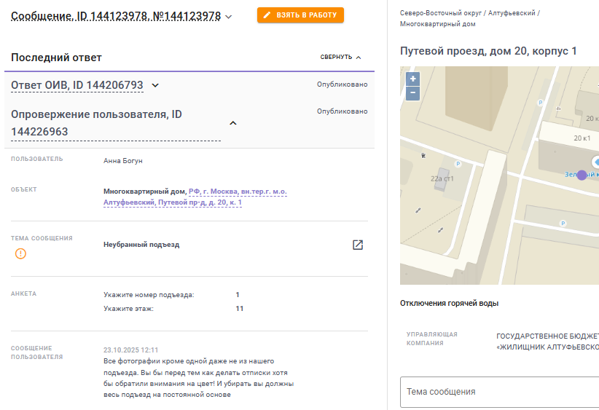The height and width of the screenshot is (410, 599).
Task: Click the purple location marker on map
Action: coord(582,175)
